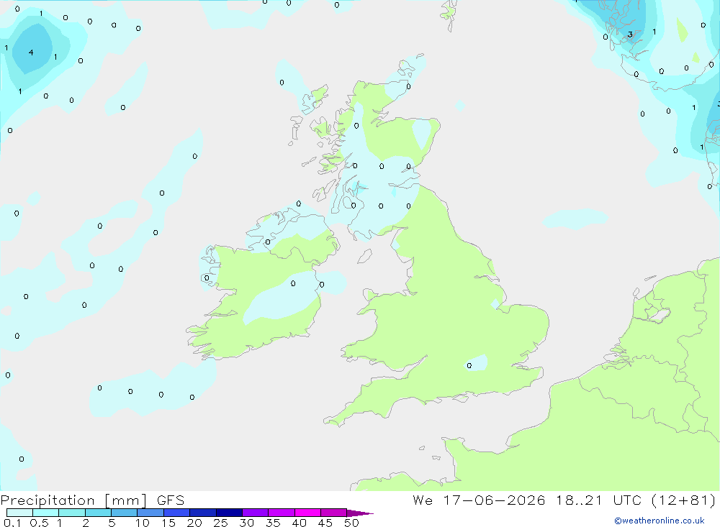
Task: Click the 30–35 mm purple legend swatch
Action: click(256, 513)
